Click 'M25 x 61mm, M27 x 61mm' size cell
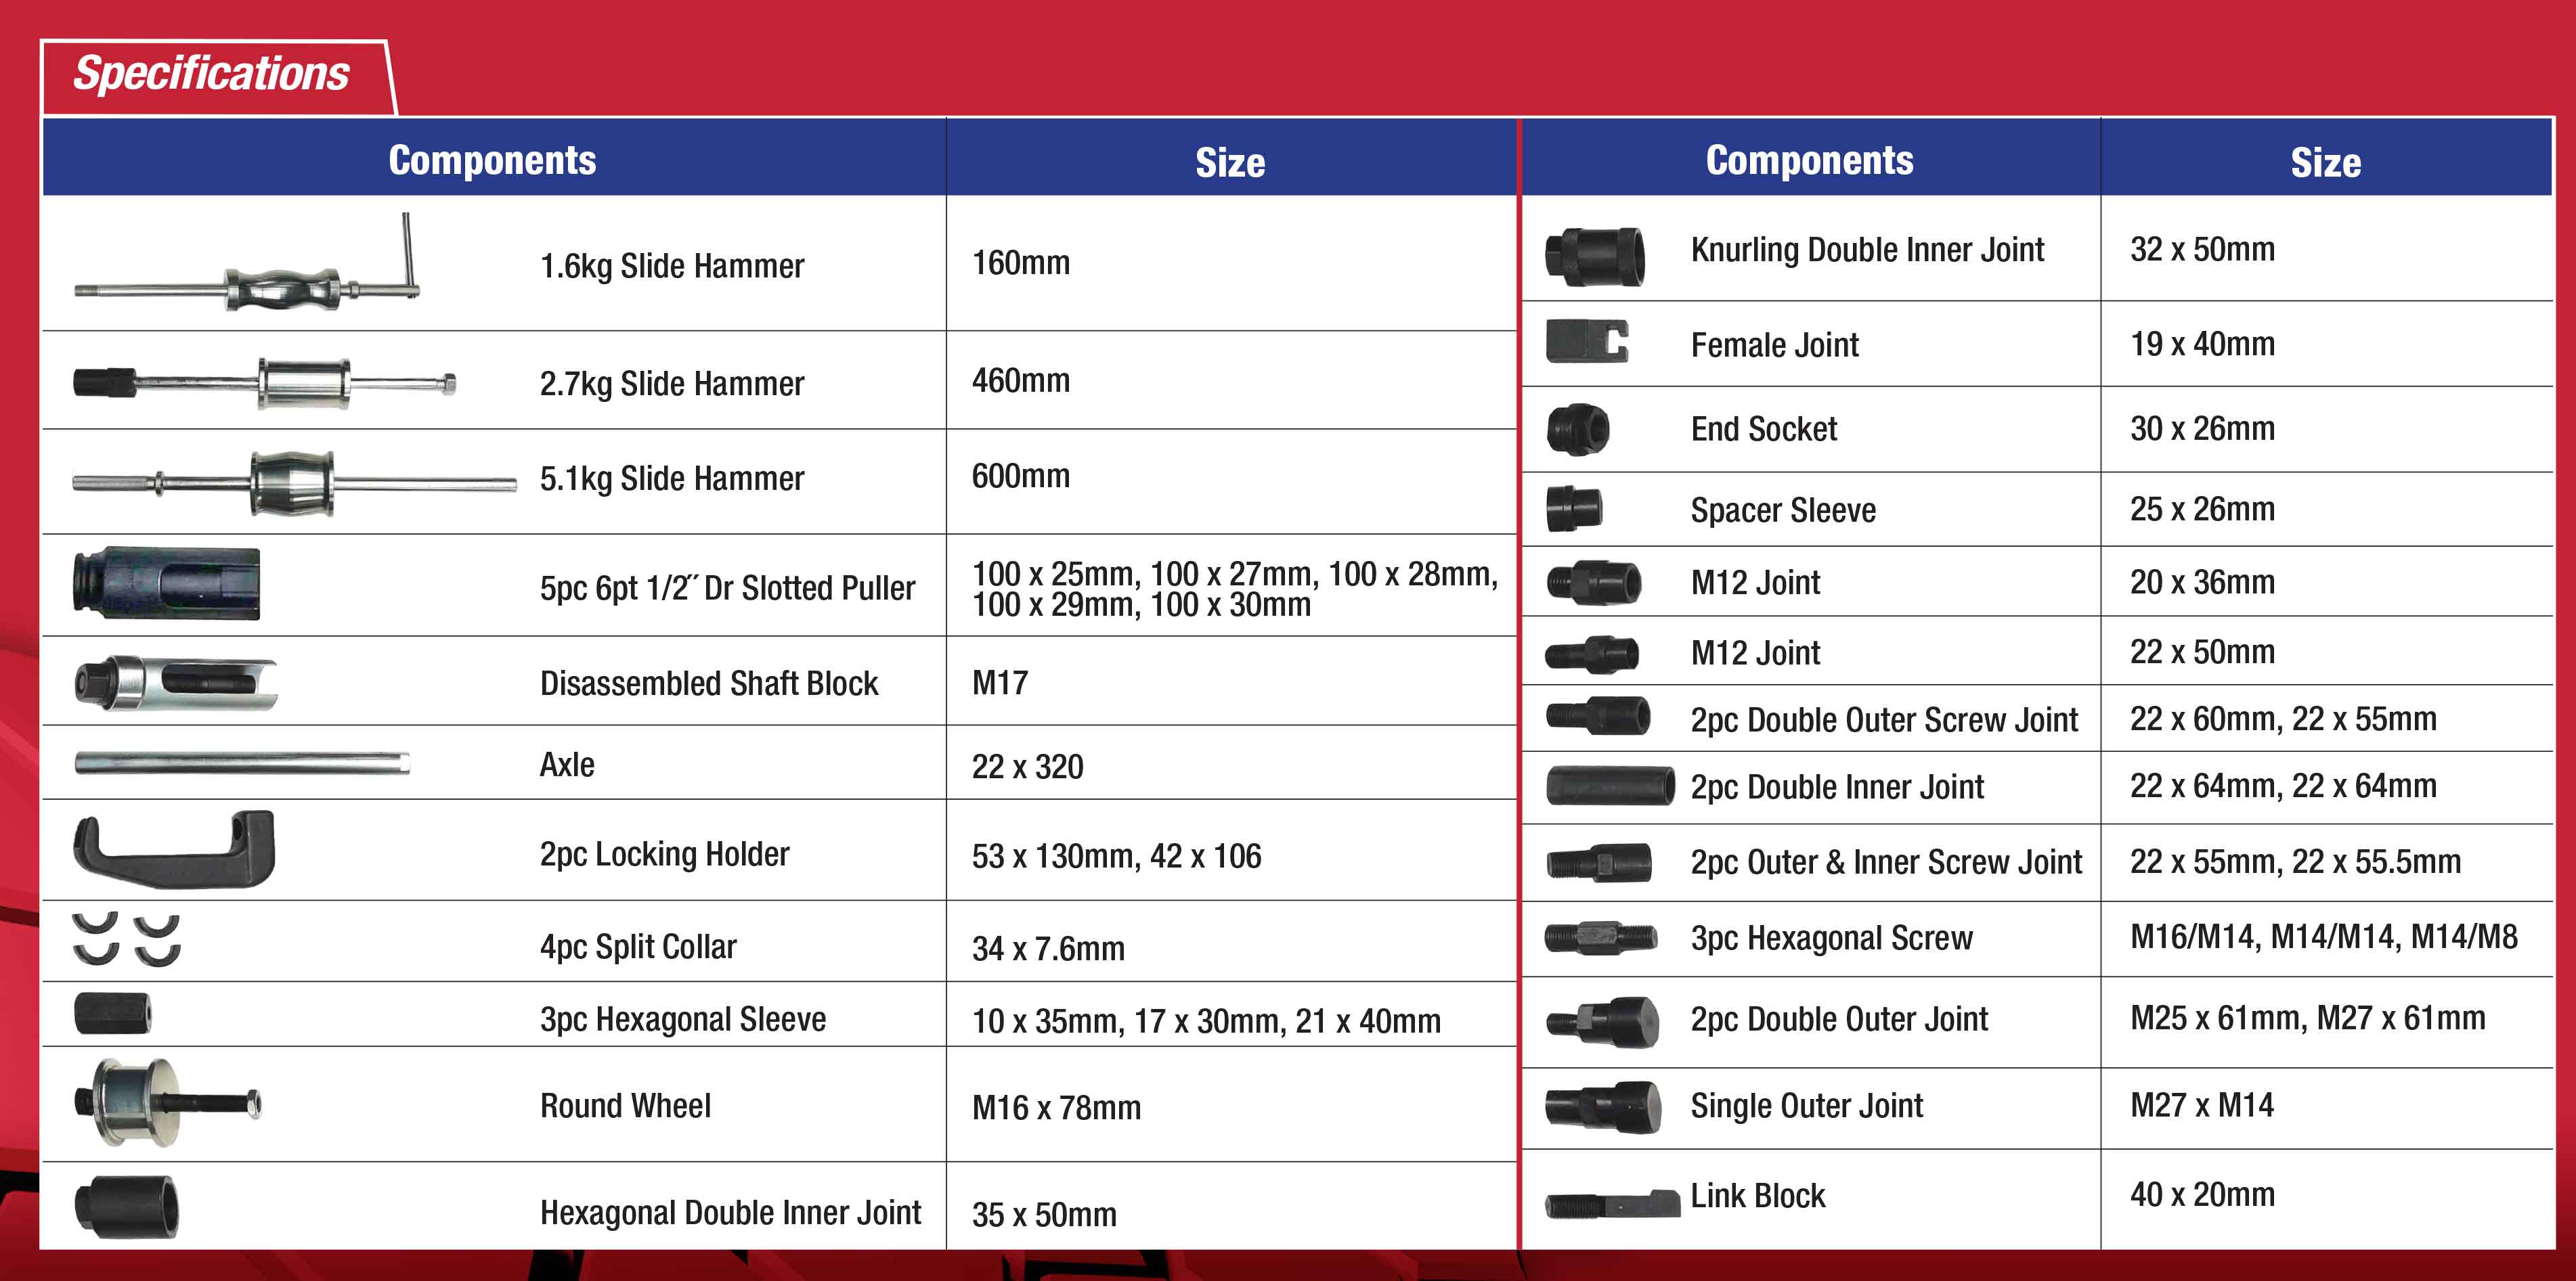 2327,1022
